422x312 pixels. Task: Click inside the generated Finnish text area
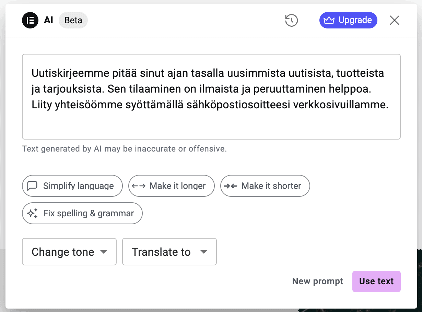tap(211, 97)
